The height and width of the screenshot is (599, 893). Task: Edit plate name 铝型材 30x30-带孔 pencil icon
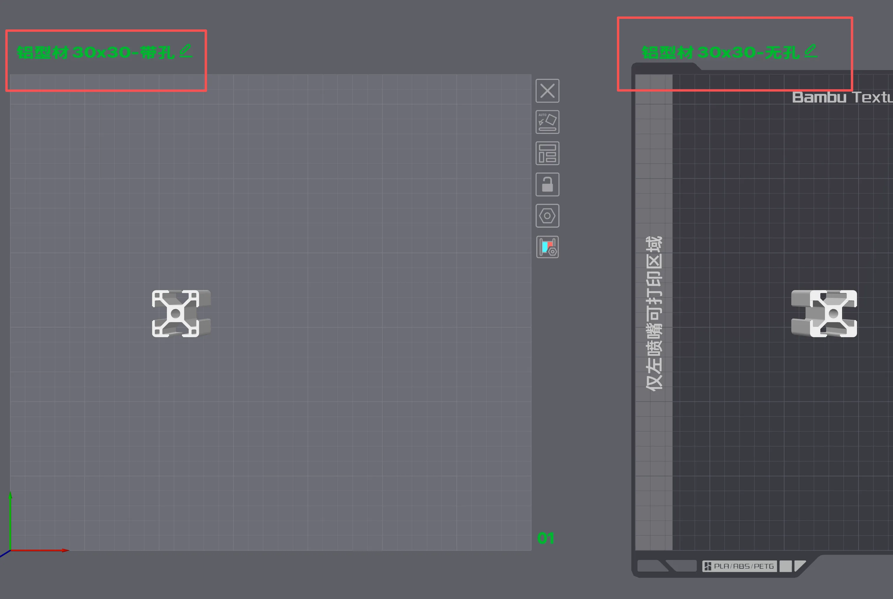point(186,51)
